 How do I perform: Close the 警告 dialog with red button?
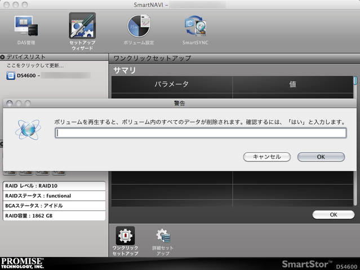tap(8, 104)
